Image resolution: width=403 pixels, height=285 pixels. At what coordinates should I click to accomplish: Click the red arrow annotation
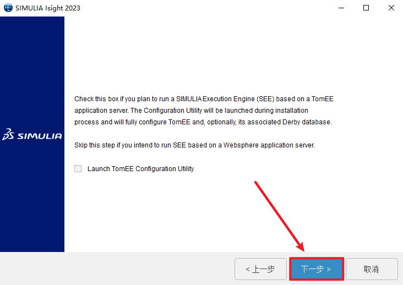(280, 216)
